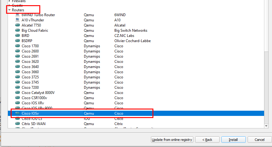This screenshot has height=147, width=272.
Task: Choose the Cisco 1700 entry
Action: (x=30, y=46)
